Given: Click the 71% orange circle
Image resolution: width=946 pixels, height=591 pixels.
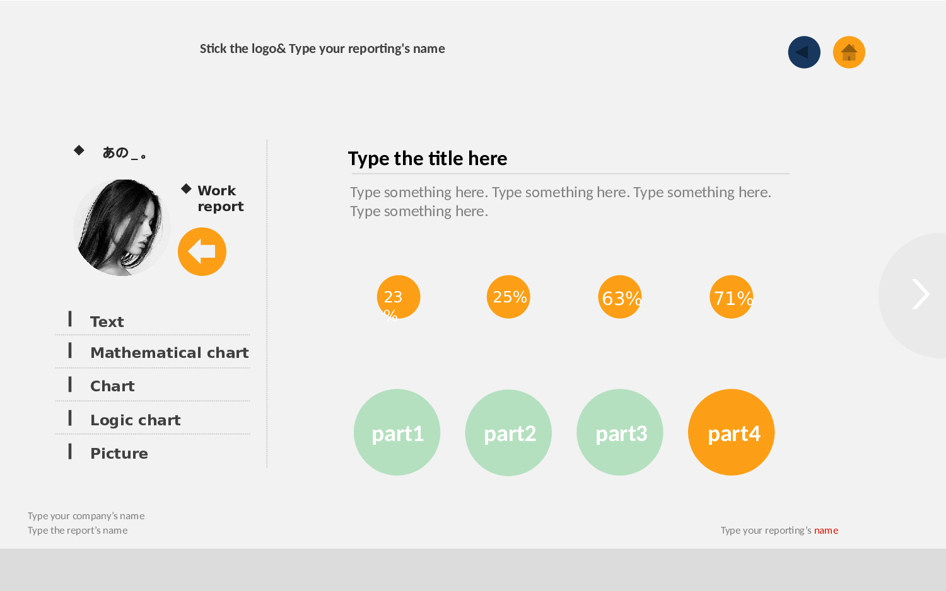Looking at the screenshot, I should [x=732, y=297].
